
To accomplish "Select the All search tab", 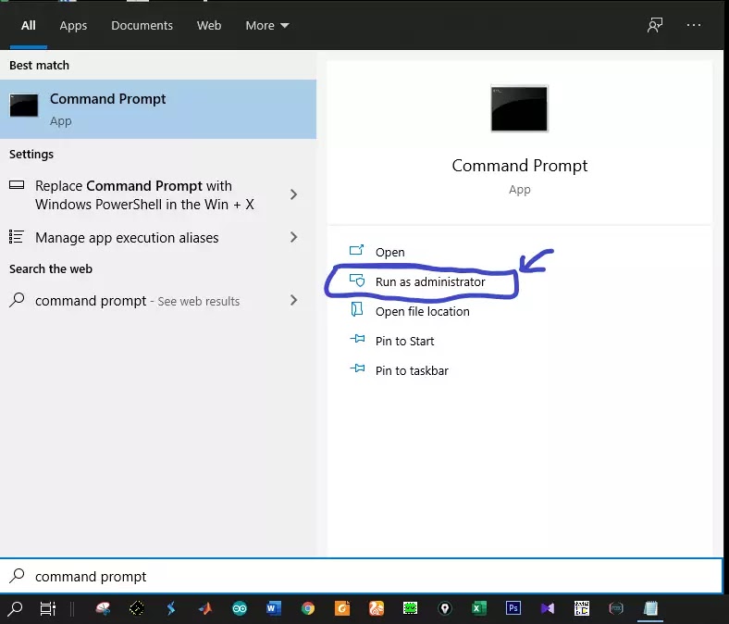I will pos(29,25).
